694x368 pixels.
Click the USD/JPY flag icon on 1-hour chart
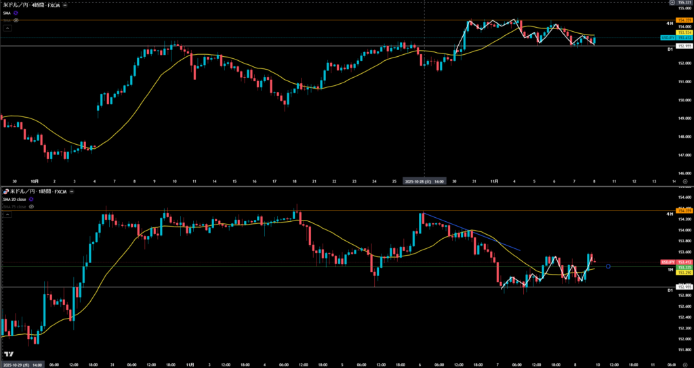(5, 191)
